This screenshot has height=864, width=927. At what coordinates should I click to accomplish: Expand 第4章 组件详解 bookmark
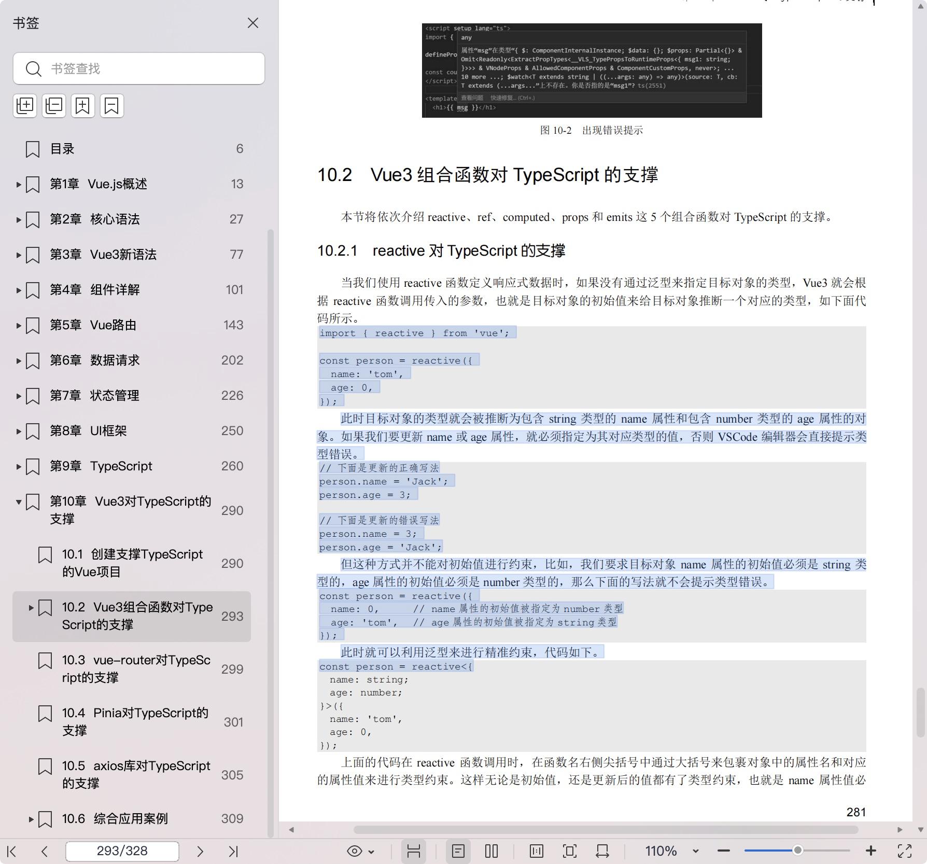tap(19, 290)
